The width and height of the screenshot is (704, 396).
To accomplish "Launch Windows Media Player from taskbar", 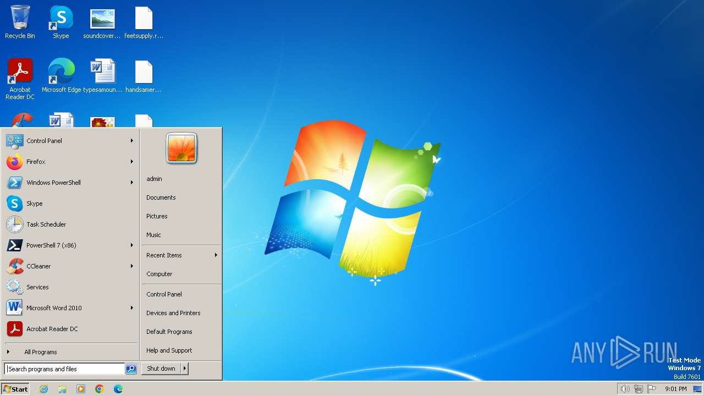I will point(81,389).
